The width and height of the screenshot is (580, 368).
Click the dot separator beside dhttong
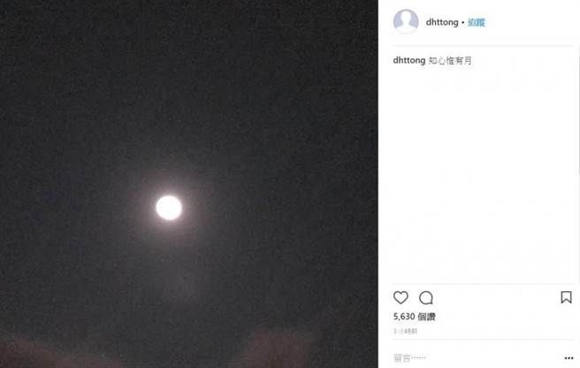(463, 22)
